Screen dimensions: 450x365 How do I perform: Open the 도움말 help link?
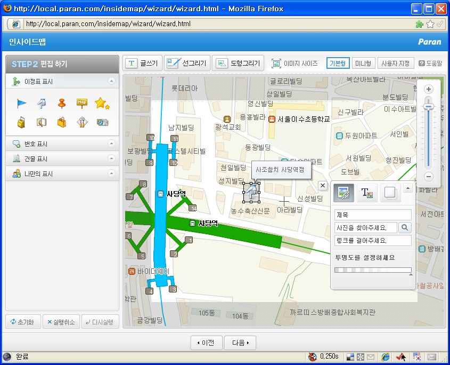[430, 64]
